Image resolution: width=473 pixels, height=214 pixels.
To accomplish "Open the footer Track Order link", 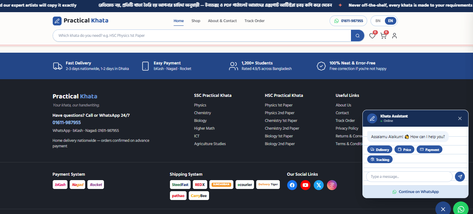I will point(345,121).
